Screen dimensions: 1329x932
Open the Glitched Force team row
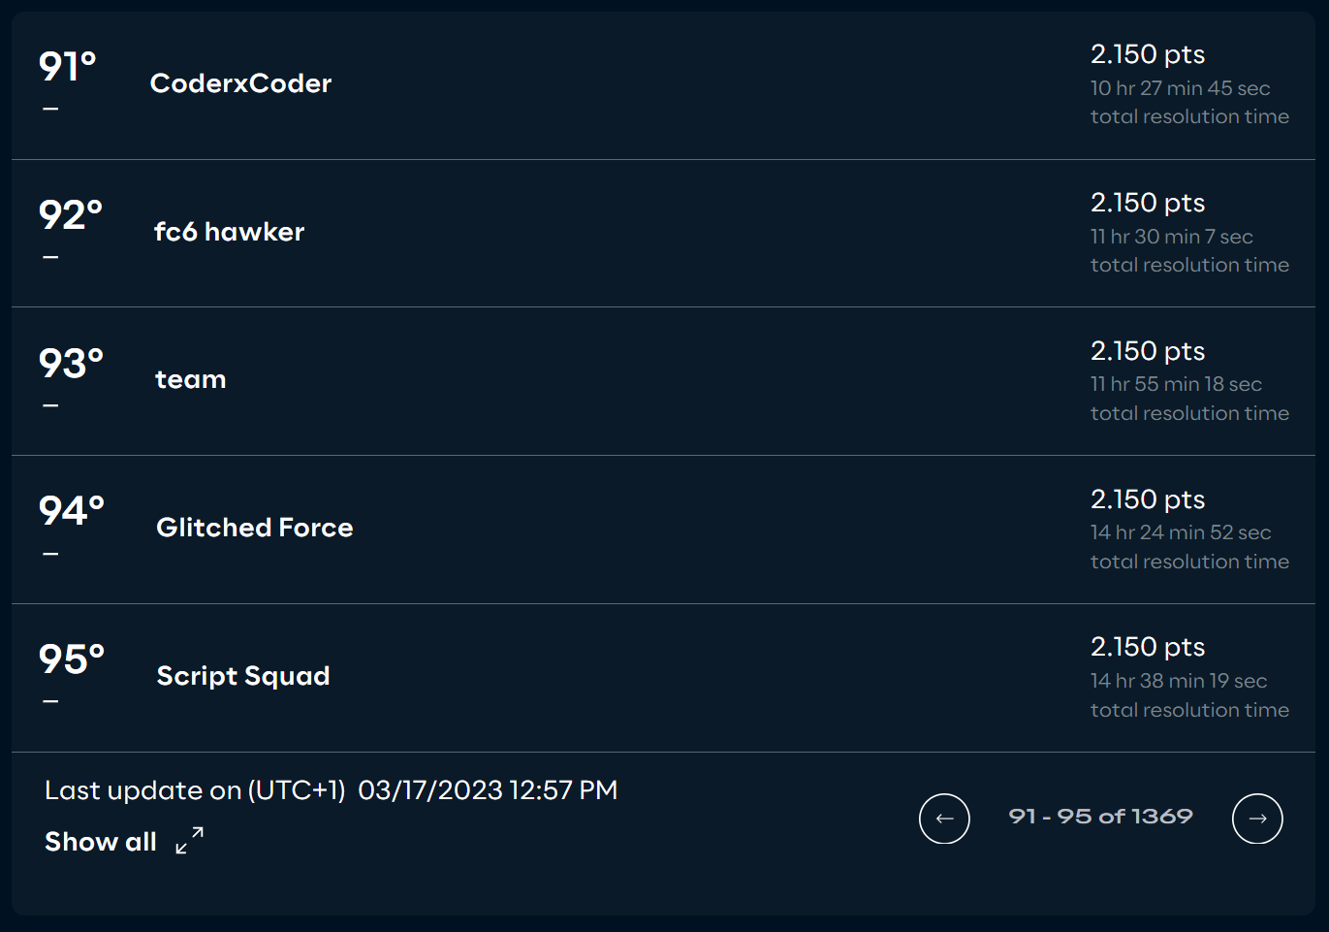(663, 530)
